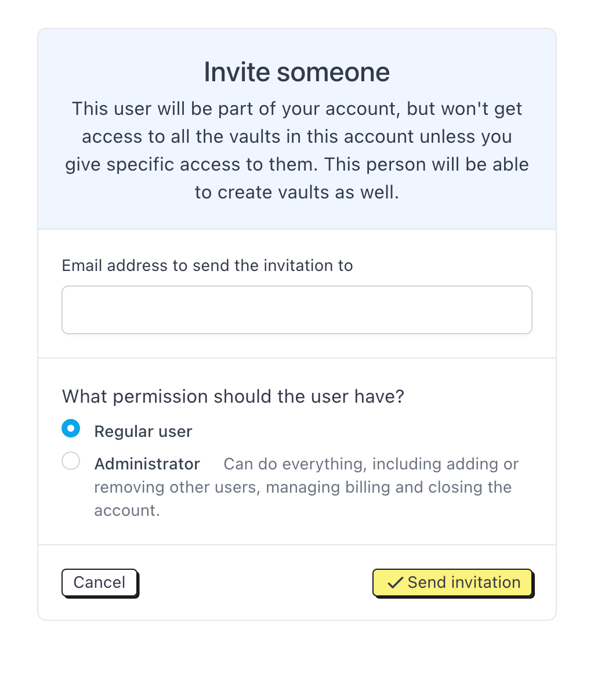Click the 'Email address to send the invitation to' label

[x=208, y=266]
